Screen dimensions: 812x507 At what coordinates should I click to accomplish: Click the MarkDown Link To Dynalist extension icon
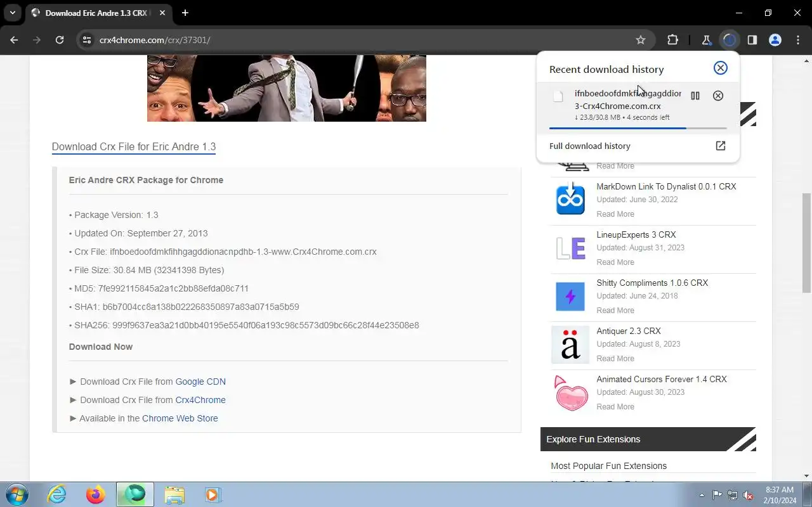click(x=570, y=199)
